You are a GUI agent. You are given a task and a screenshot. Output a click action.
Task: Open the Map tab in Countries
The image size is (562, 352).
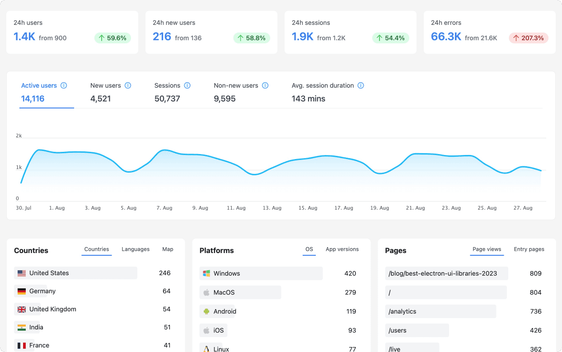click(x=168, y=249)
